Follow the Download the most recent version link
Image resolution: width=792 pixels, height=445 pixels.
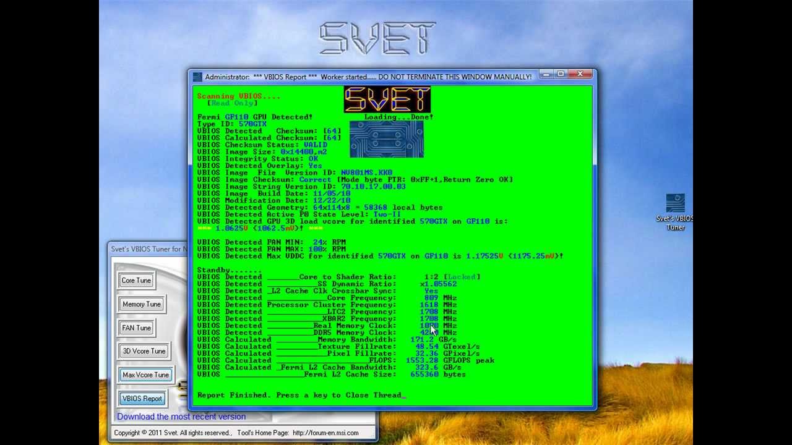point(181,417)
